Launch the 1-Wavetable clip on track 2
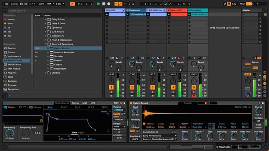This screenshot has width=269, height=151. pyautogui.click(x=127, y=15)
